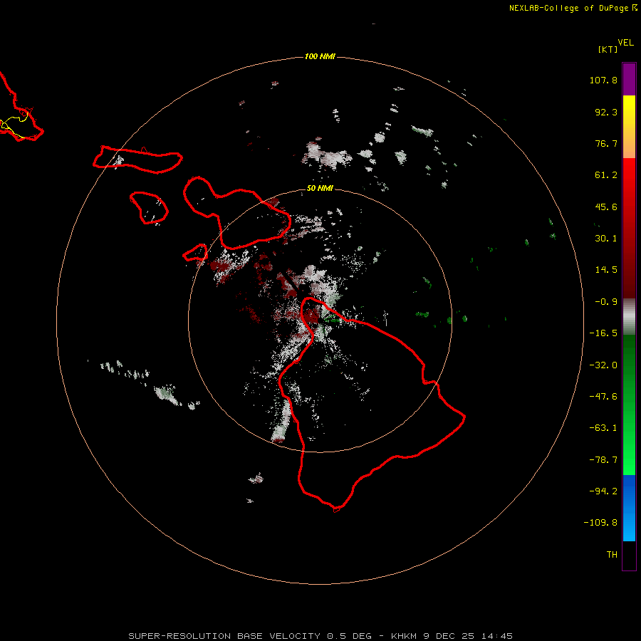The width and height of the screenshot is (641, 641).
Task: Click the 14.5 value on velocity scale
Action: coord(606,270)
